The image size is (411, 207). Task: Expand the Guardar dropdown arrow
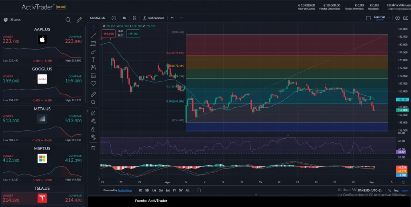(389, 18)
